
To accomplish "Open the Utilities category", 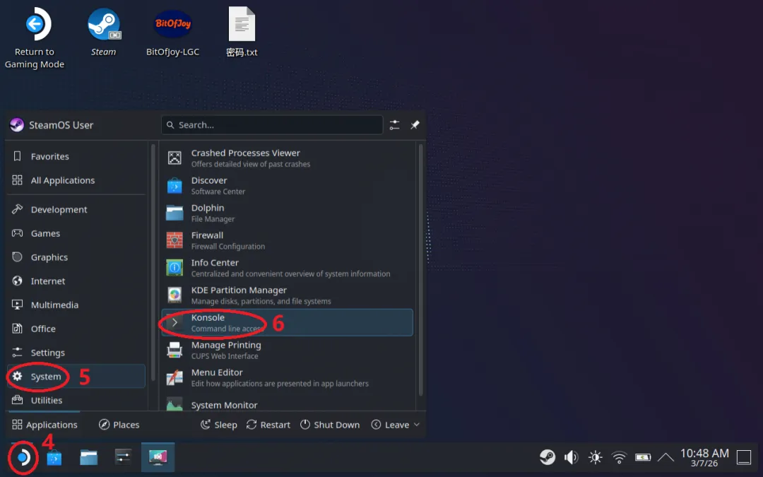I will pos(76,400).
